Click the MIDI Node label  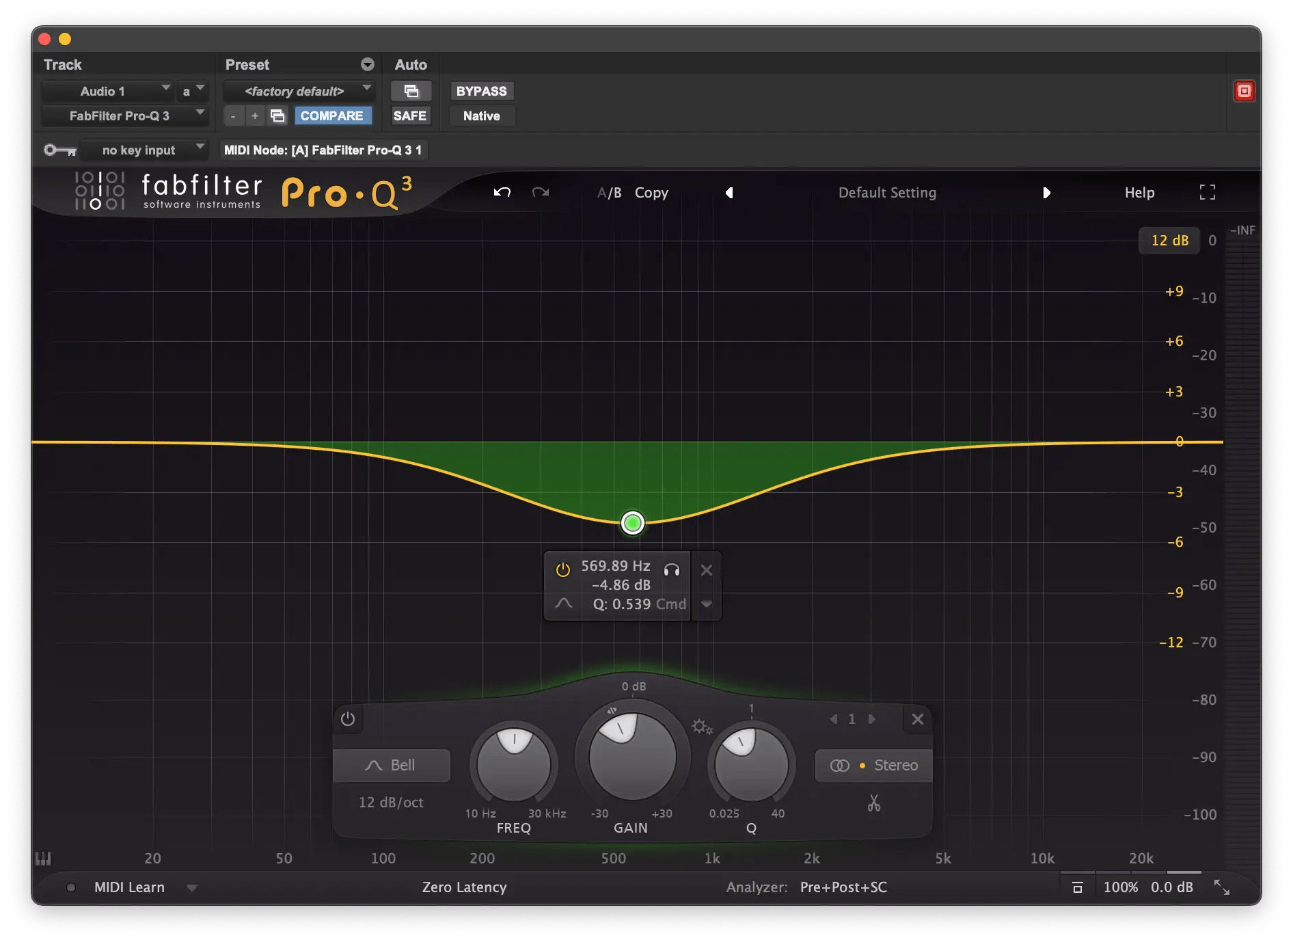[323, 150]
